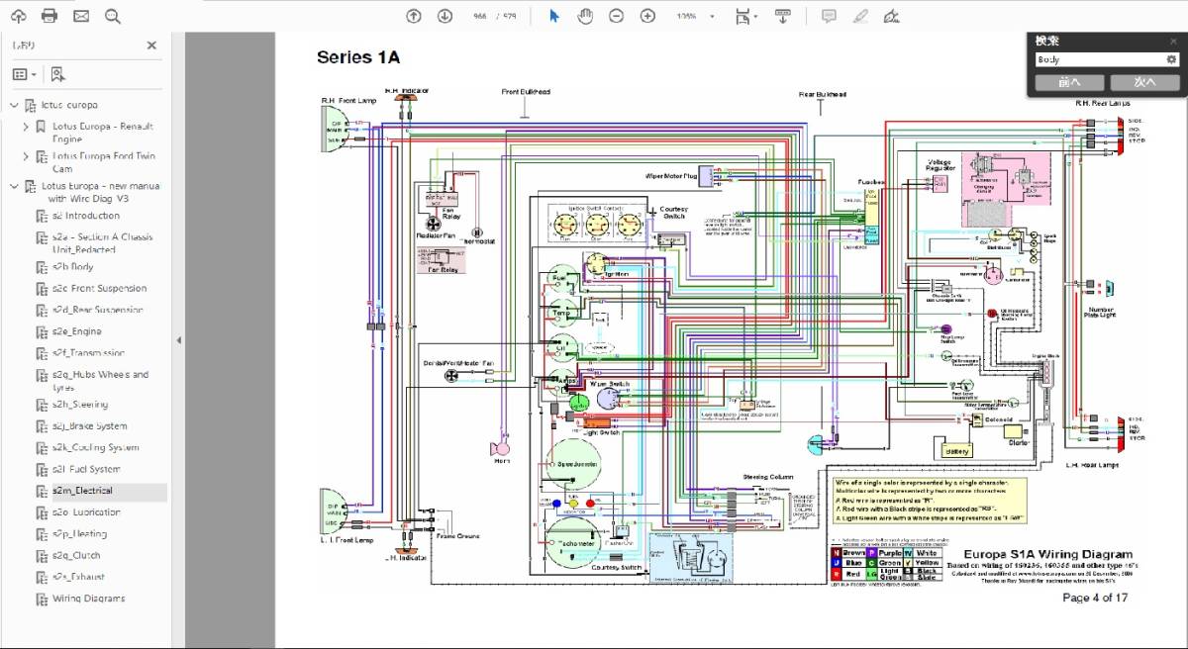This screenshot has width=1188, height=649.
Task: Go to next page arrow
Action: pos(445,16)
